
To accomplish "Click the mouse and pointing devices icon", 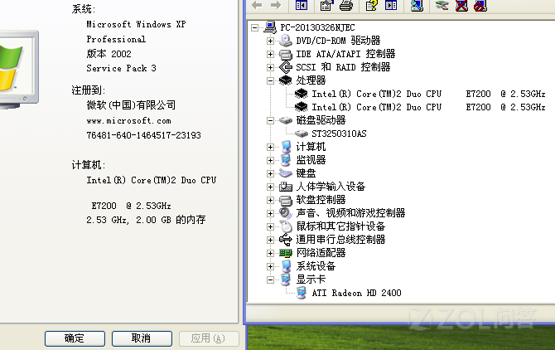I will click(285, 226).
